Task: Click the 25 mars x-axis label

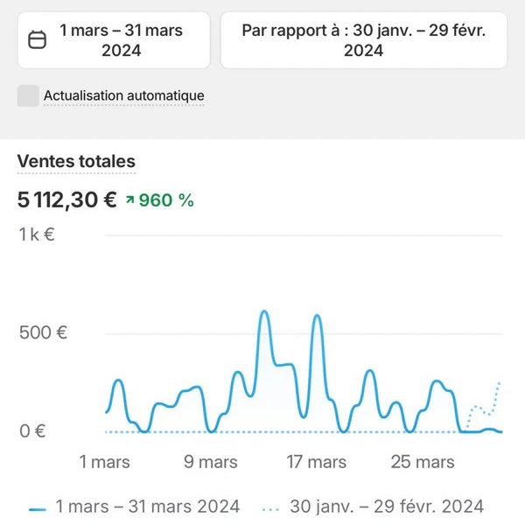Action: click(423, 461)
